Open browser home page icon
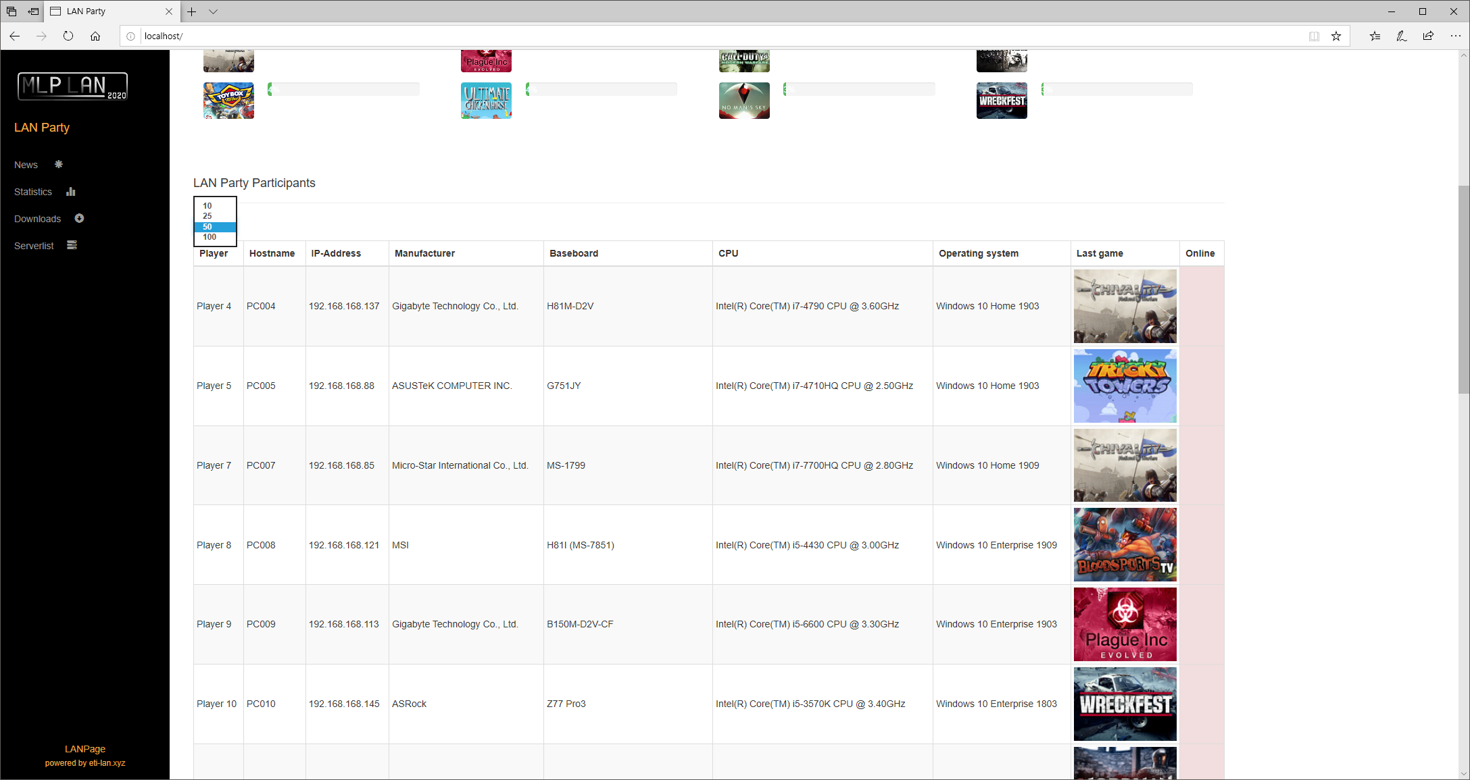 point(95,36)
